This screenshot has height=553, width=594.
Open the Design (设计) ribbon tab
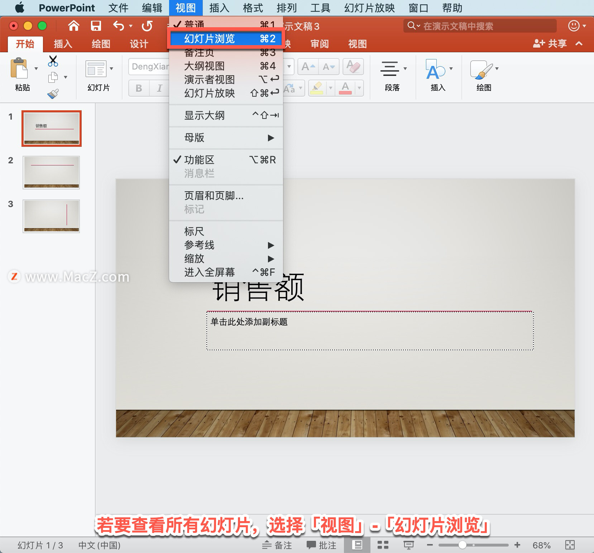coord(139,44)
